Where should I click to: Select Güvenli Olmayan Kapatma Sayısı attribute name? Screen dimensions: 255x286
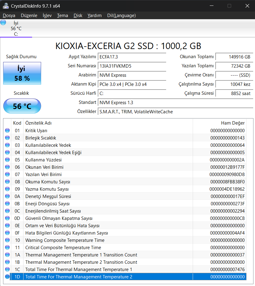(x=59, y=218)
